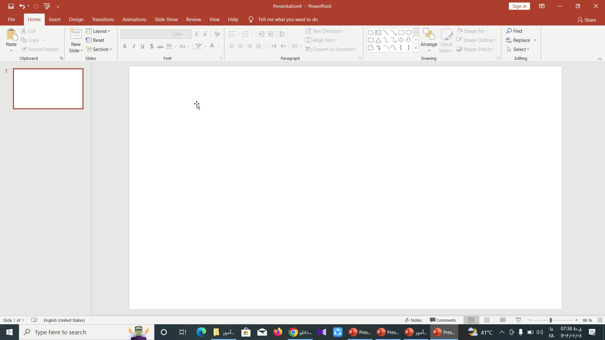Screen dimensions: 605x340
Task: Open the Section dropdown menu
Action: pyautogui.click(x=99, y=49)
